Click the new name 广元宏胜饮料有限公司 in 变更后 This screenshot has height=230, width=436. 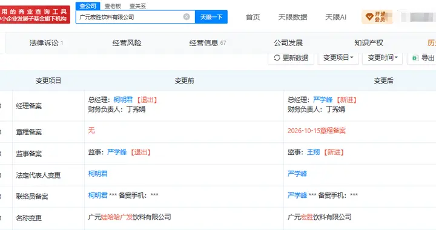(320, 217)
